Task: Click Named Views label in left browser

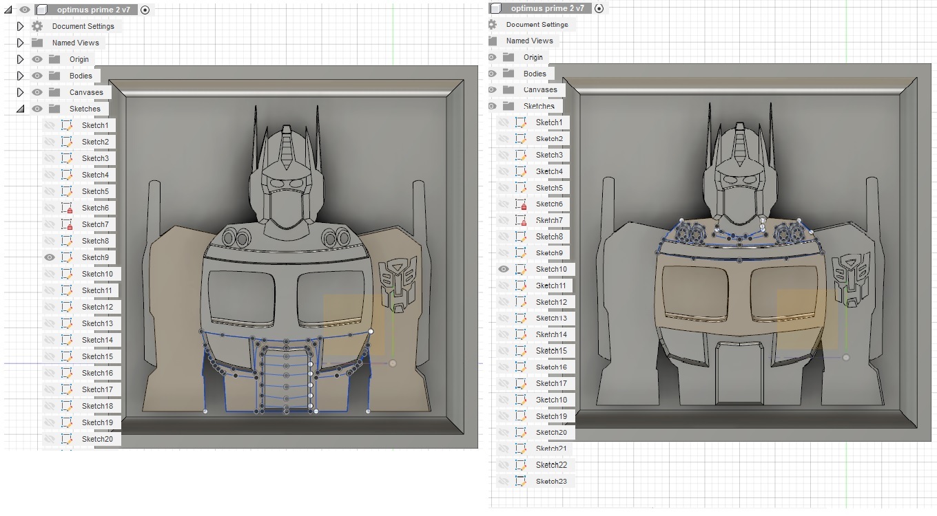Action: [75, 43]
